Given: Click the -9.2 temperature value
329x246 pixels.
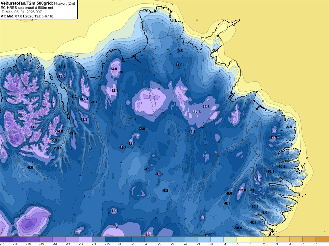Looking at the screenshot, I should coord(165,190).
